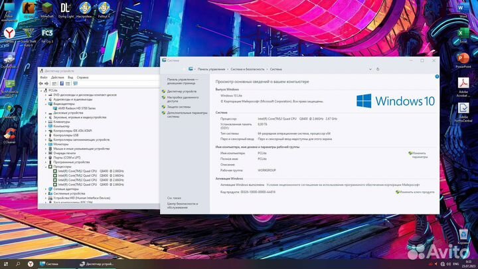Switch to the Система taskbar window
Viewport: 478px width, 269px height.
pyautogui.click(x=56, y=264)
